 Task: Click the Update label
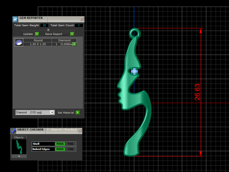coord(28,34)
